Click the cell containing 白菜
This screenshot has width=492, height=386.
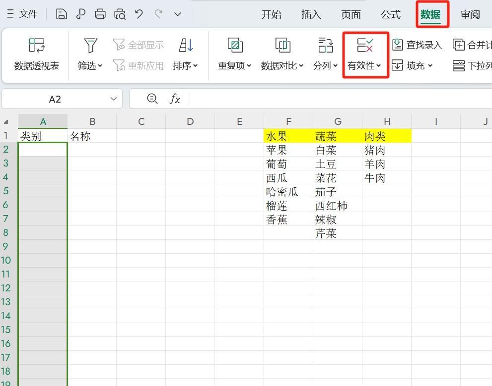coord(338,150)
